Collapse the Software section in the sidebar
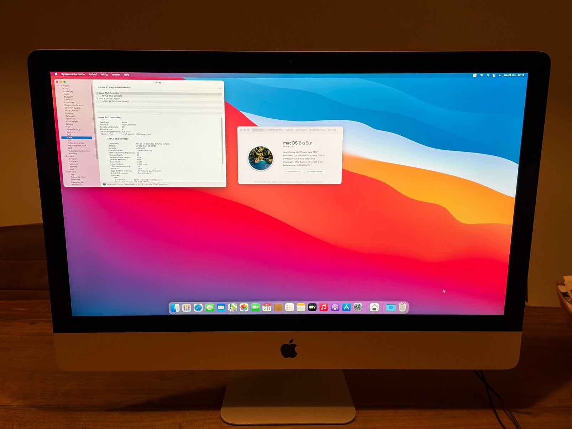The width and height of the screenshot is (572, 429). pos(66,172)
